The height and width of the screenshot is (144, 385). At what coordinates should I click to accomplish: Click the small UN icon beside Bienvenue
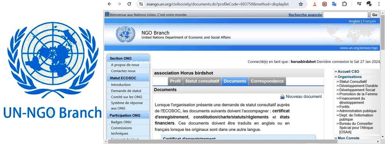[x=107, y=14]
